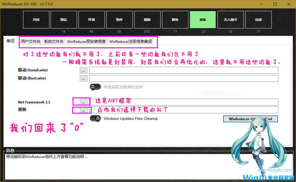Open the WinReducer预安装信息 tab

[x=86, y=42]
